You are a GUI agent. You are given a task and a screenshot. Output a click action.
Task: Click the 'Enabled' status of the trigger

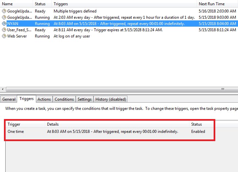[198, 131]
